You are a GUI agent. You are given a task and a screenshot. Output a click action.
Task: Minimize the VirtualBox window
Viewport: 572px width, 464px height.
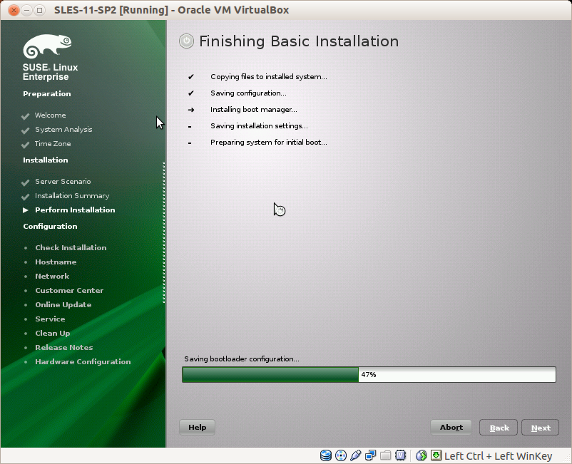click(26, 10)
